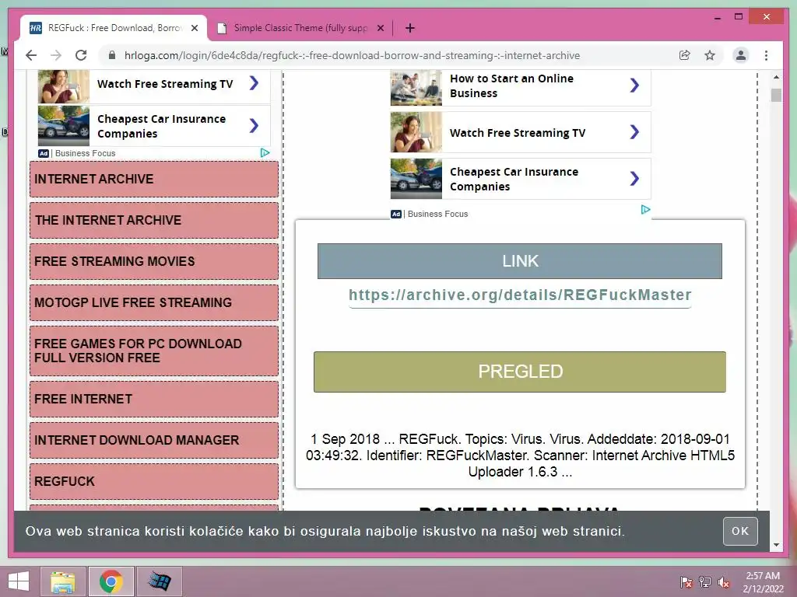Switch to the REGFuck Free Download tab

click(x=114, y=28)
